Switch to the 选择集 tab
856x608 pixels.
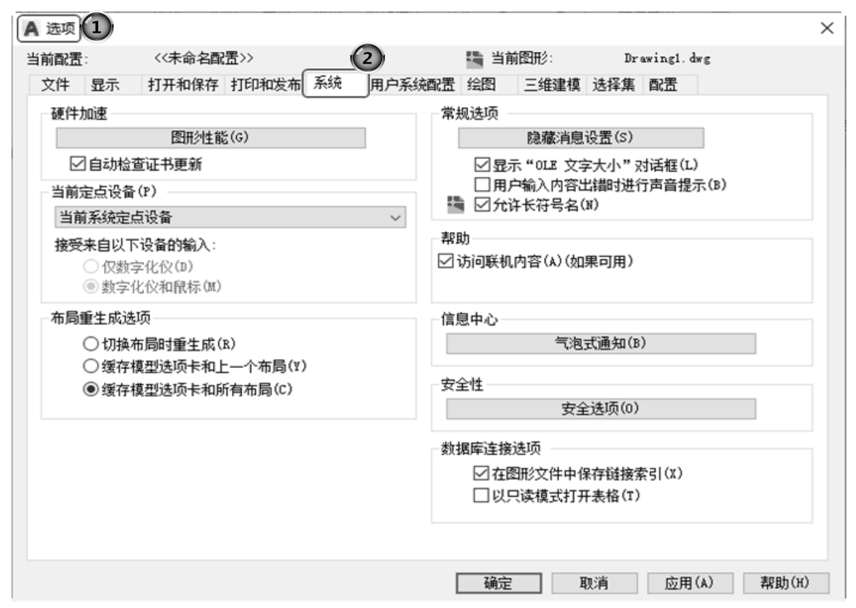click(613, 85)
